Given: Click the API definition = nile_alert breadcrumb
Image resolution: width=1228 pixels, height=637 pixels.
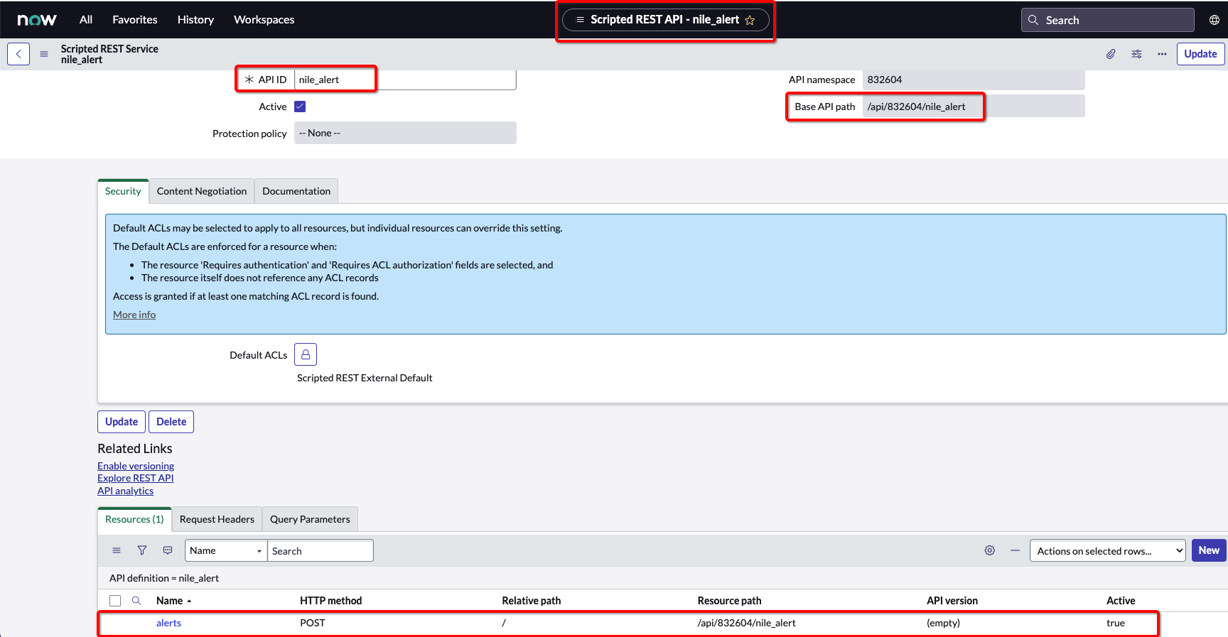Looking at the screenshot, I should (164, 578).
